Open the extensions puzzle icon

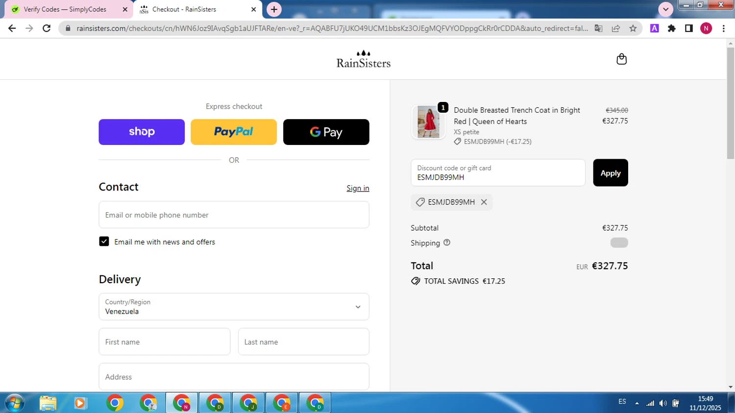tap(671, 28)
